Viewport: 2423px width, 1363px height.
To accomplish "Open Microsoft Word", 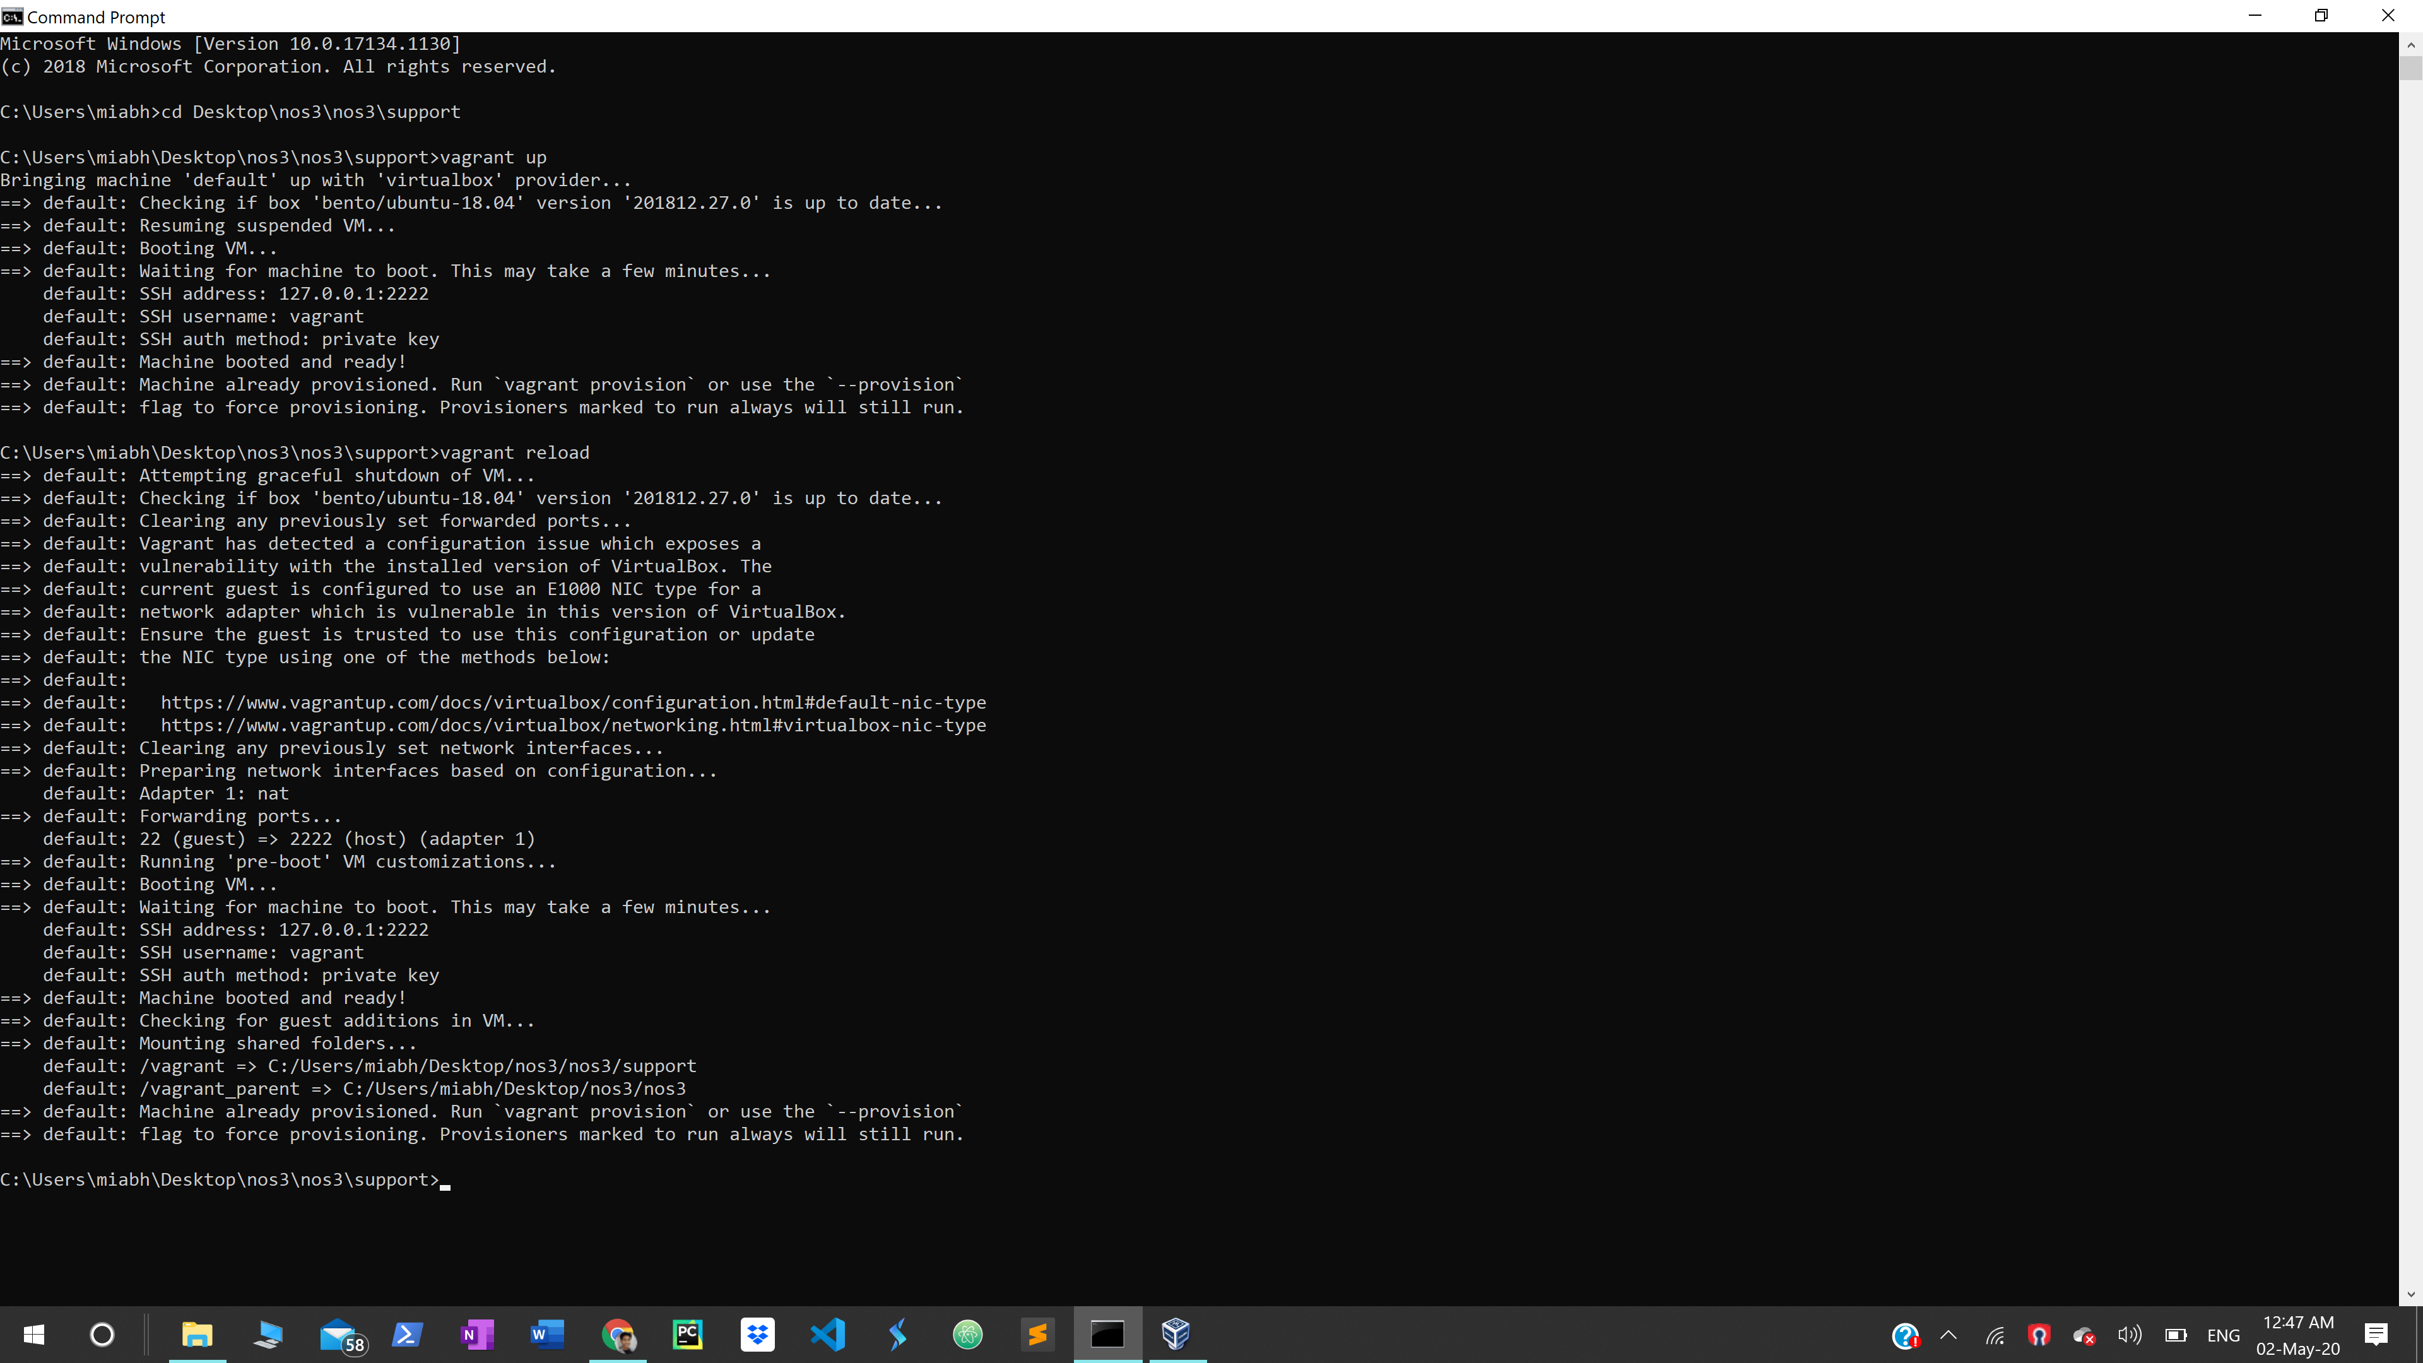I will click(548, 1334).
